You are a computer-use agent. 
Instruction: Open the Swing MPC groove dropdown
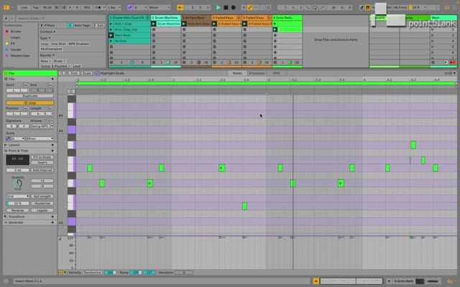(42, 126)
